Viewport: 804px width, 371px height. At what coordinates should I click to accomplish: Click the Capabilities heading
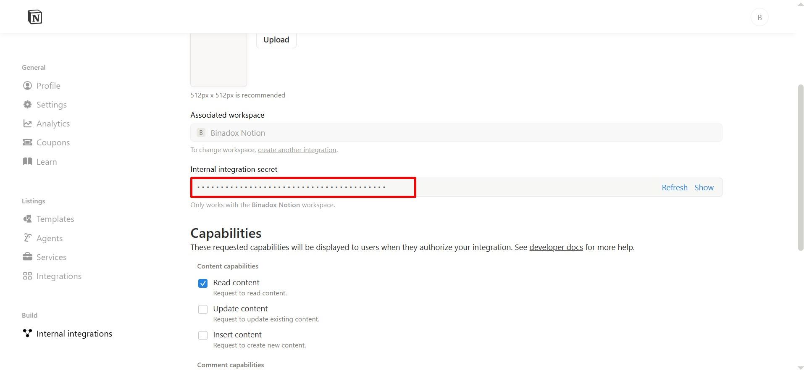click(x=226, y=233)
